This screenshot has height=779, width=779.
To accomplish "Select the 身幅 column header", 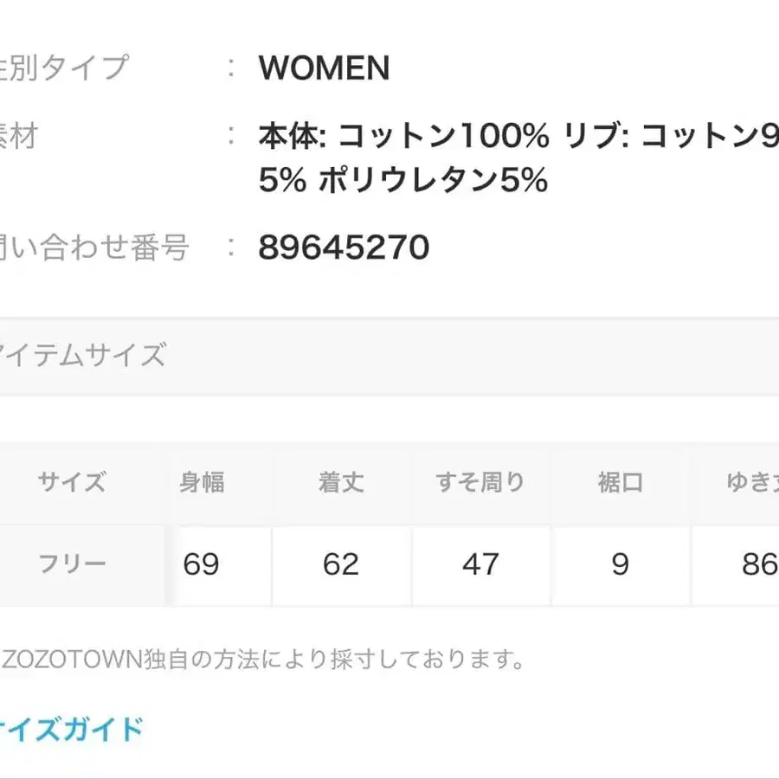I will (x=201, y=482).
